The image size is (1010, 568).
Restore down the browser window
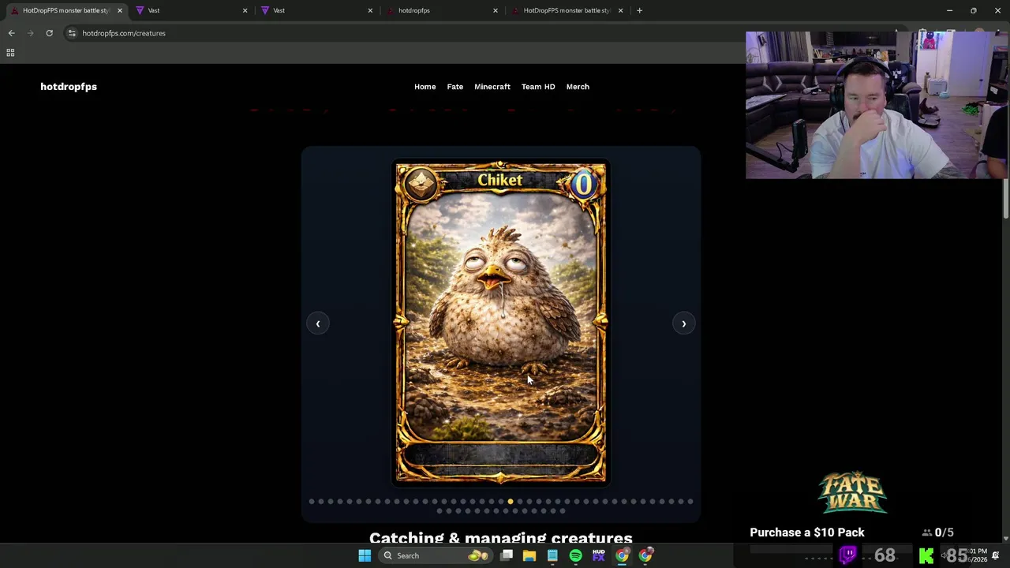coord(974,10)
